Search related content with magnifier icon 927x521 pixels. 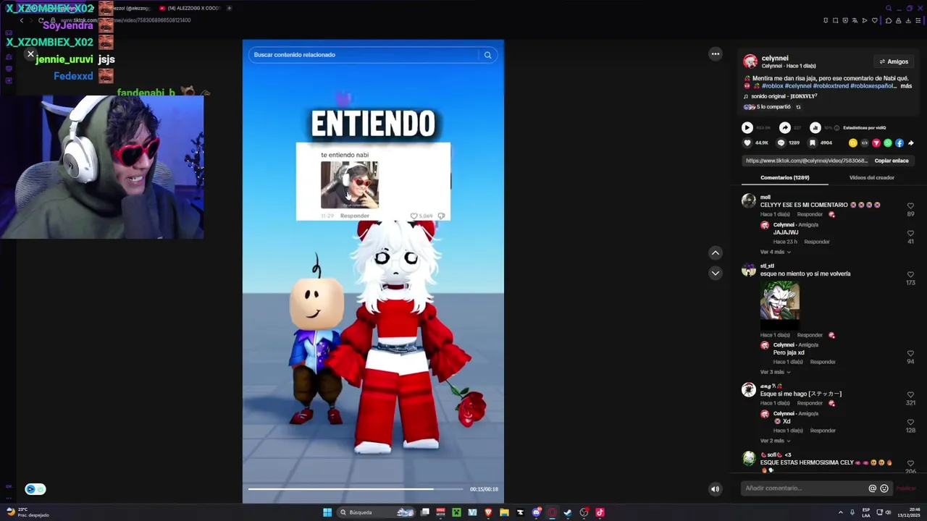point(487,55)
